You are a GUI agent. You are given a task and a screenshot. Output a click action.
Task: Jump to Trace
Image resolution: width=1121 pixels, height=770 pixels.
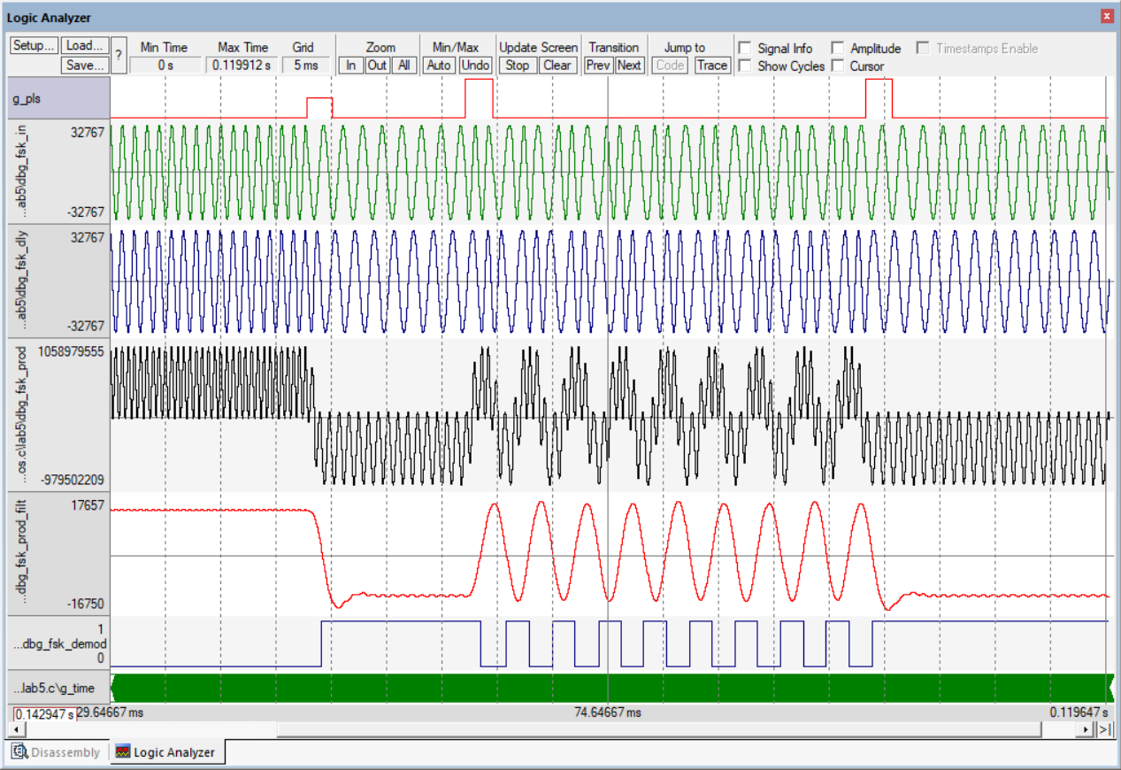(x=711, y=65)
